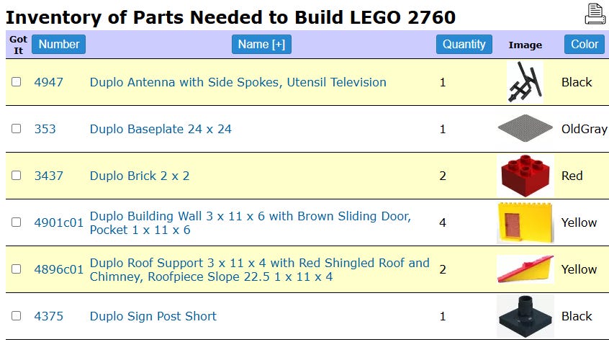Open the gray baseplate part image

click(x=525, y=128)
